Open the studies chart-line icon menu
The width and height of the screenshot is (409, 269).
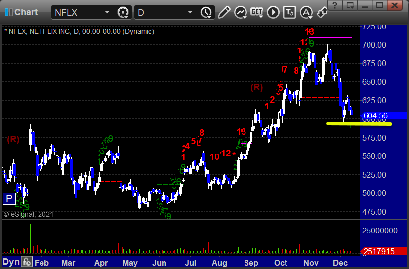pyautogui.click(x=241, y=12)
